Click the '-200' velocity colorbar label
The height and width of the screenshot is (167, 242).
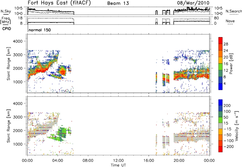click(x=228, y=147)
